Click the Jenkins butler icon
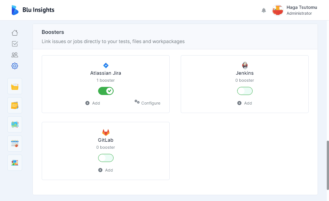The height and width of the screenshot is (201, 329). [245, 65]
